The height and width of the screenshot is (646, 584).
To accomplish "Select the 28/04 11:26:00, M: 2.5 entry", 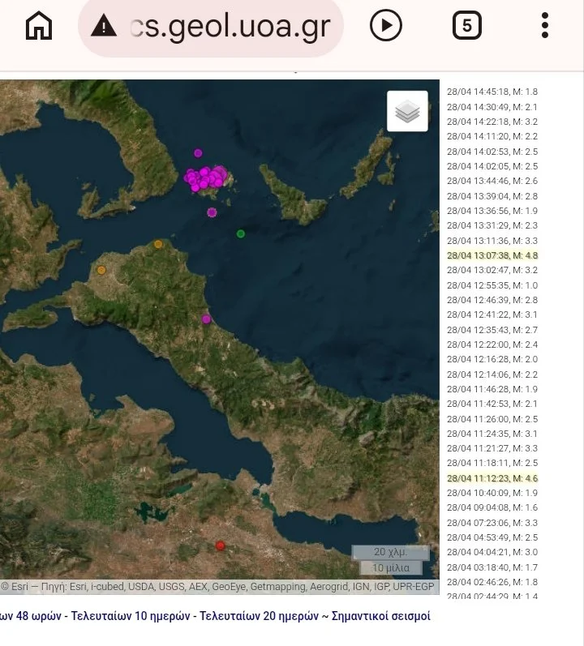I will point(492,419).
